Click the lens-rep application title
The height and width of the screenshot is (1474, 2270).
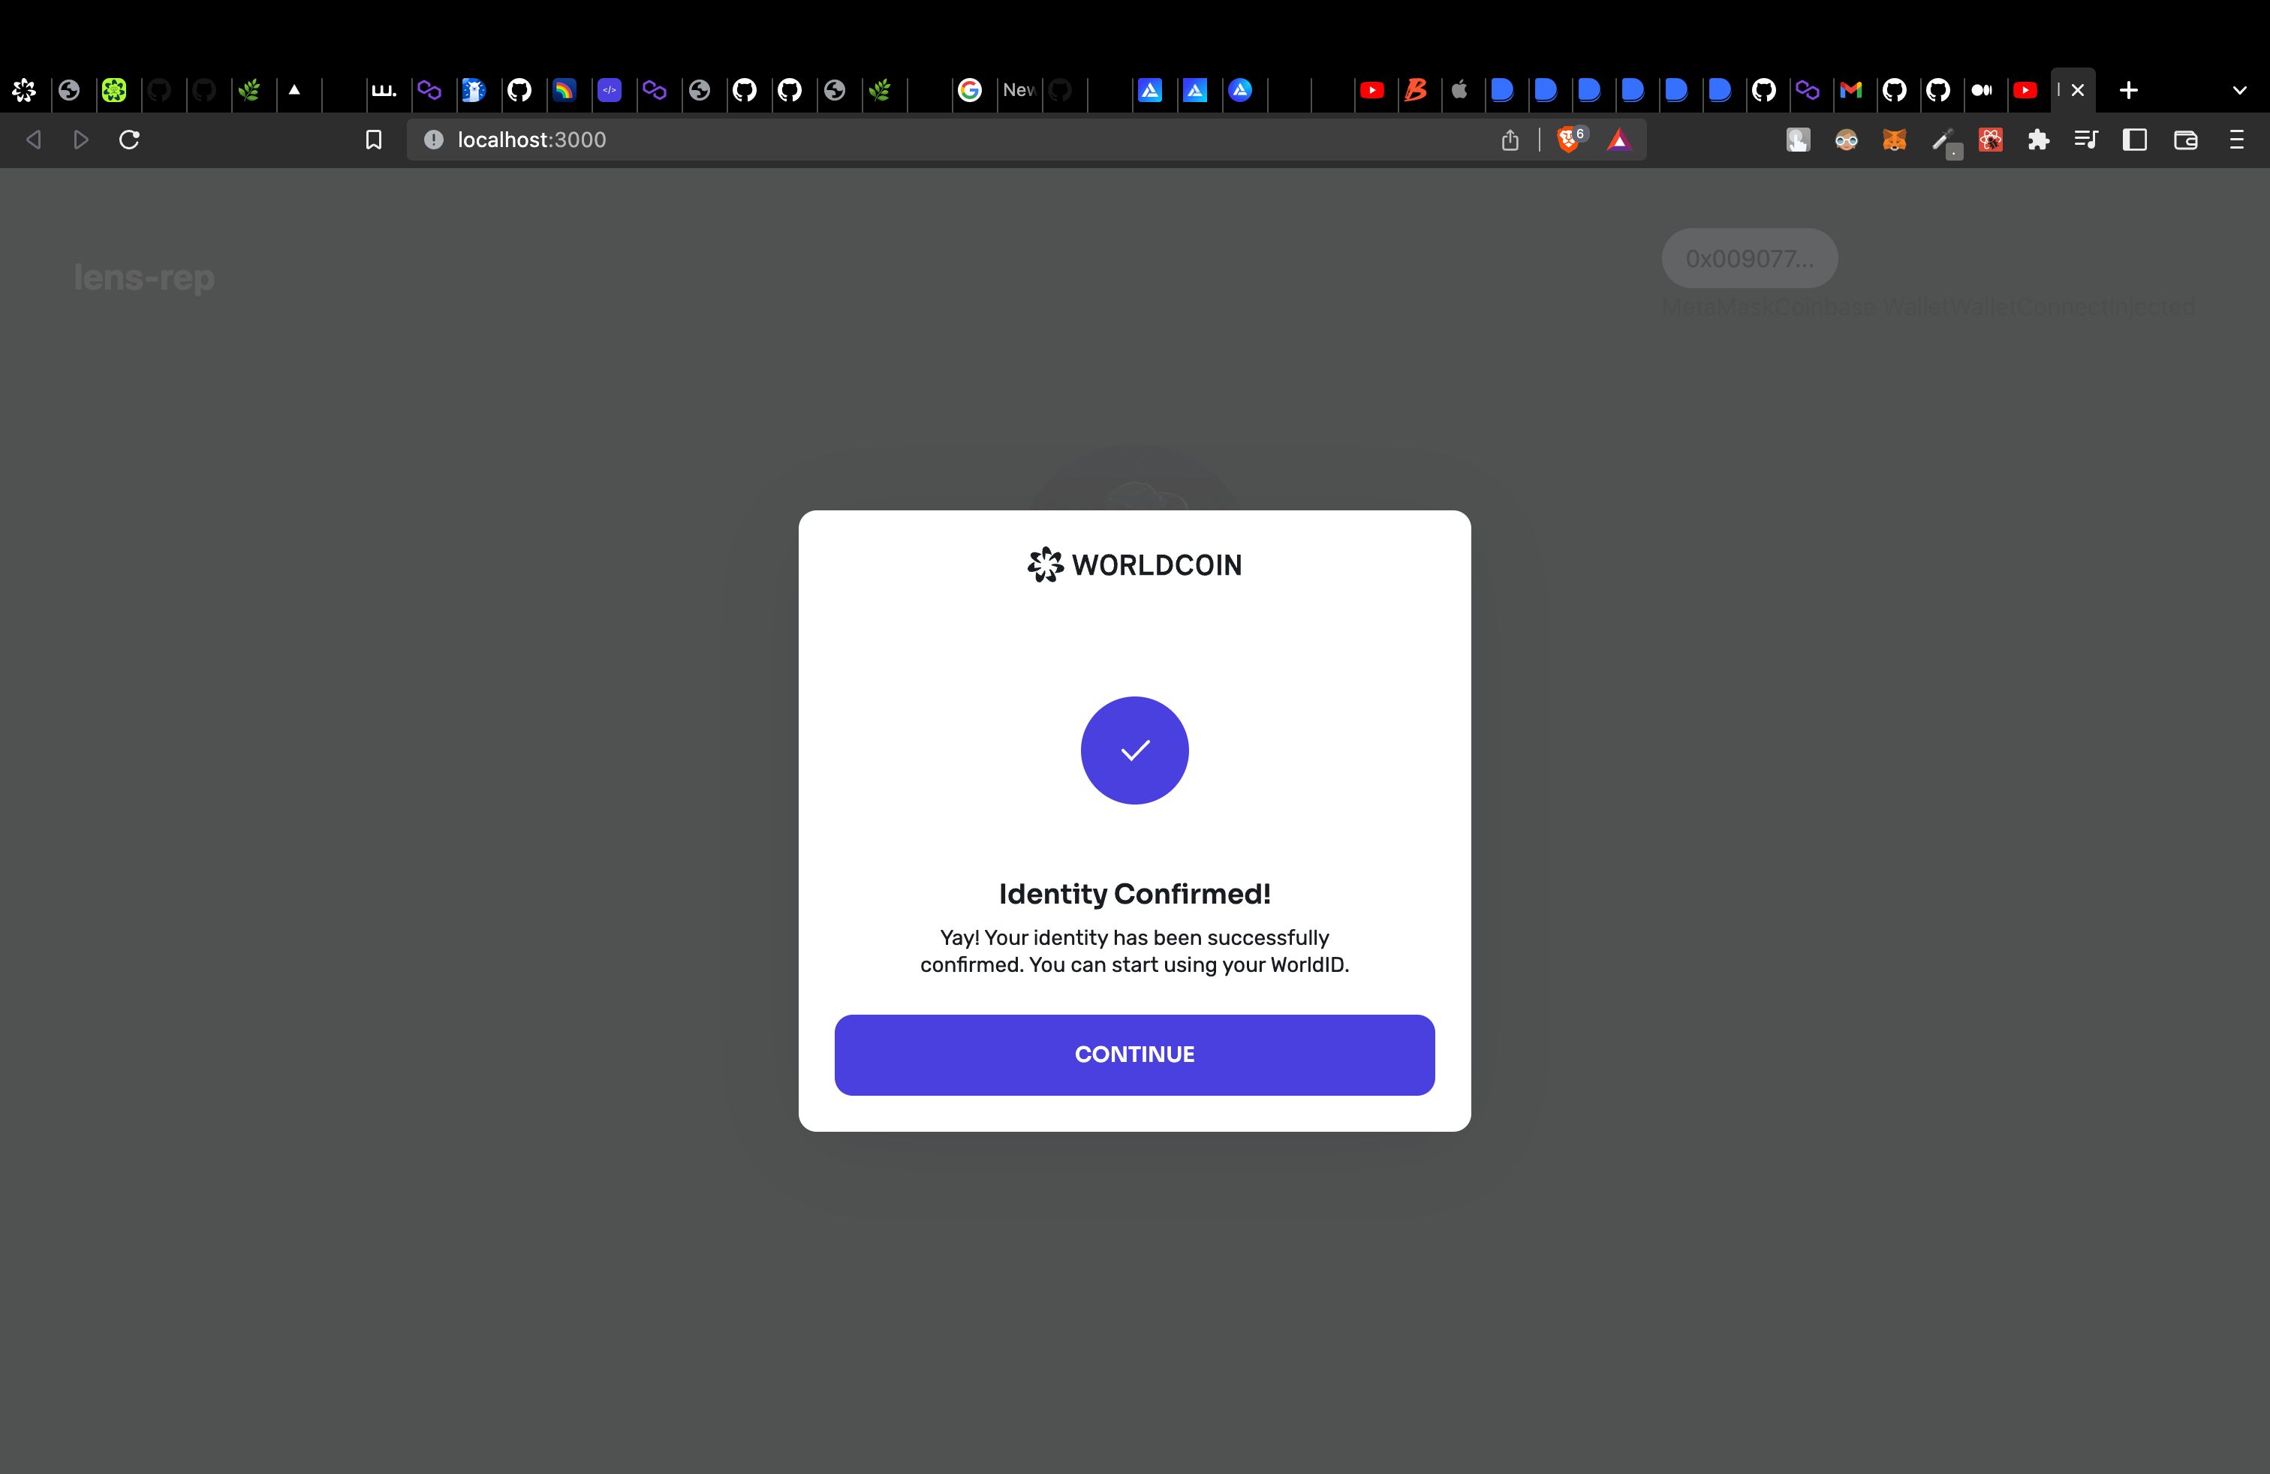pos(146,278)
